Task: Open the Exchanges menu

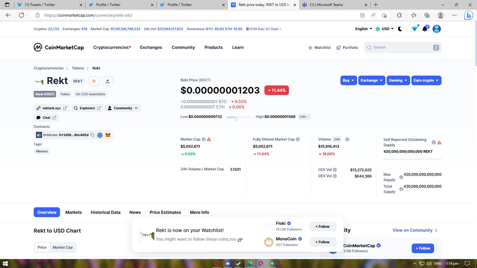Action: click(x=151, y=47)
